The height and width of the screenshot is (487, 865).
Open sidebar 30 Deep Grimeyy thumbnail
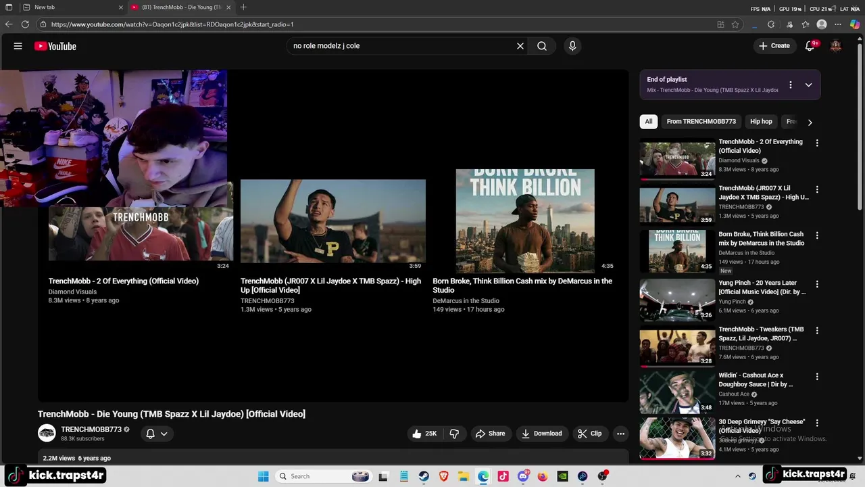(x=677, y=438)
